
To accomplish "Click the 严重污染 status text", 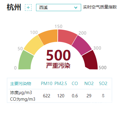I will pos(58,66).
